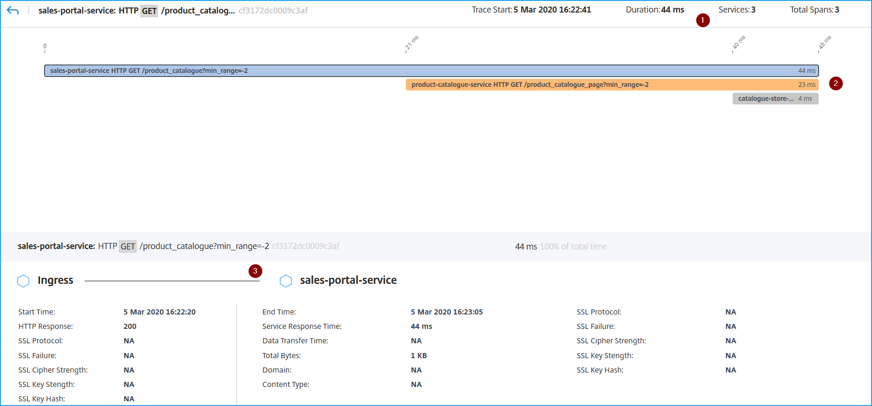Click the /product_catalogue?min_range=-2 path in the span details header
The height and width of the screenshot is (406, 872).
click(205, 246)
